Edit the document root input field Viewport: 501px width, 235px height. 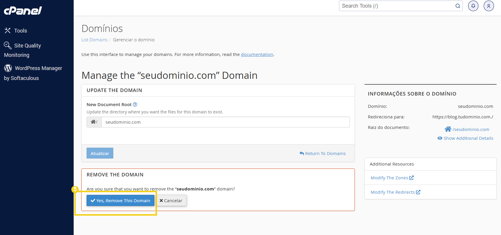[225, 122]
